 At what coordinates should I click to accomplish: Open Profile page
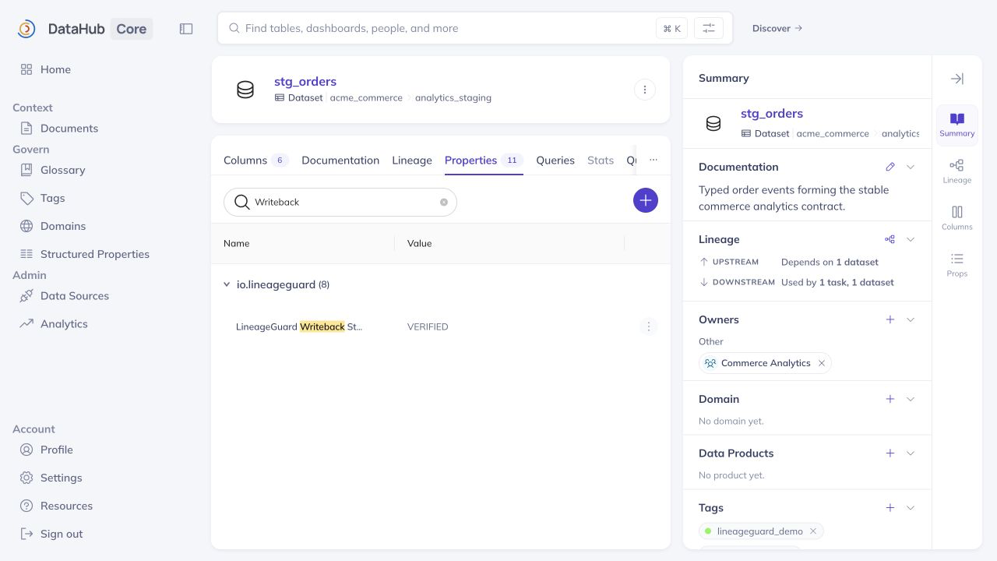(x=56, y=450)
